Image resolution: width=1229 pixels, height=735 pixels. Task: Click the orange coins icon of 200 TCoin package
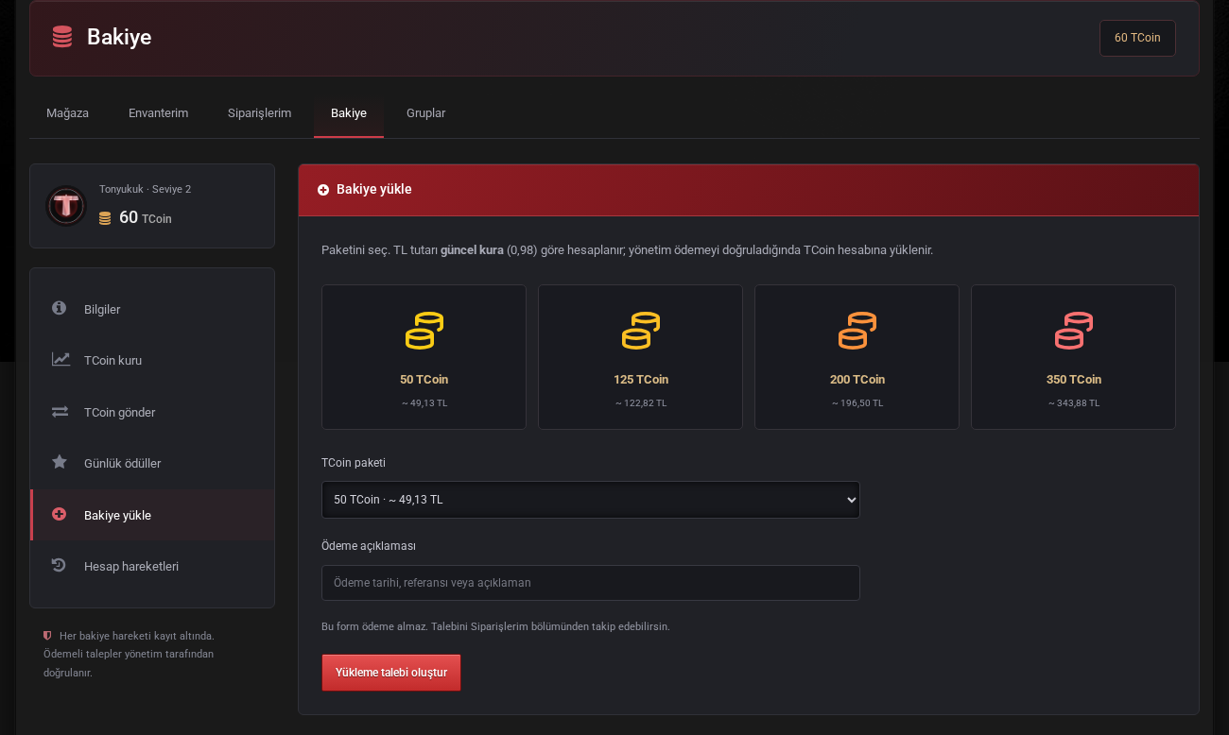(857, 331)
